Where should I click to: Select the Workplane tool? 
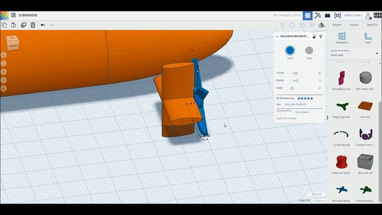(342, 38)
